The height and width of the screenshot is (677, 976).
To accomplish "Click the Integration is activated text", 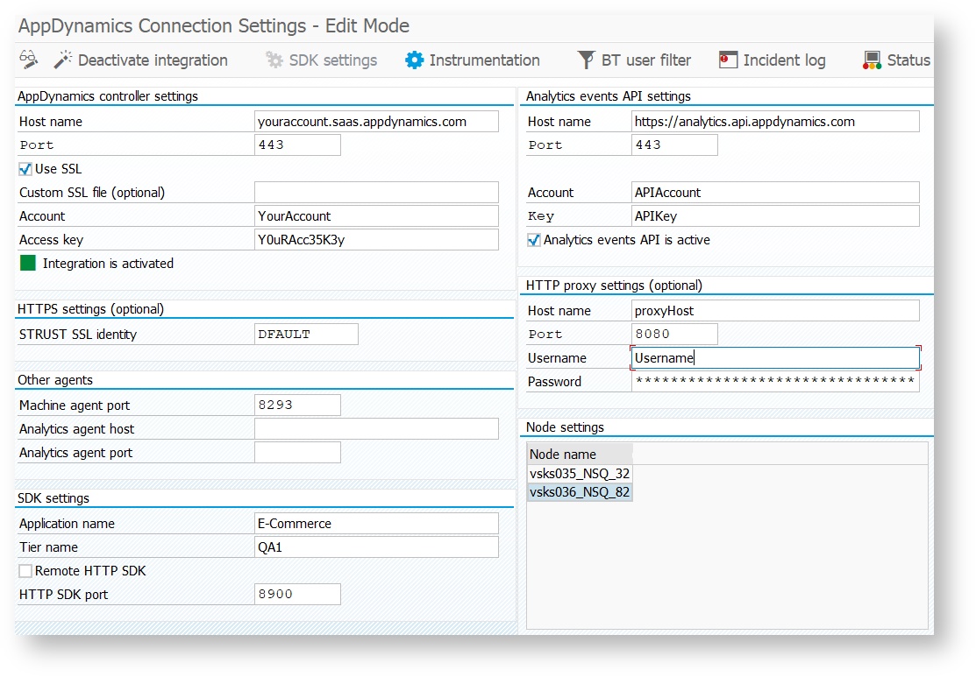I will (x=109, y=264).
